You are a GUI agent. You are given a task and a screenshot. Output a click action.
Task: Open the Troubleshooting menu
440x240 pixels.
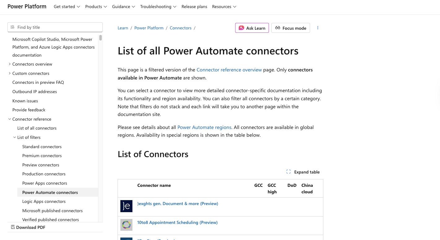[x=158, y=6]
